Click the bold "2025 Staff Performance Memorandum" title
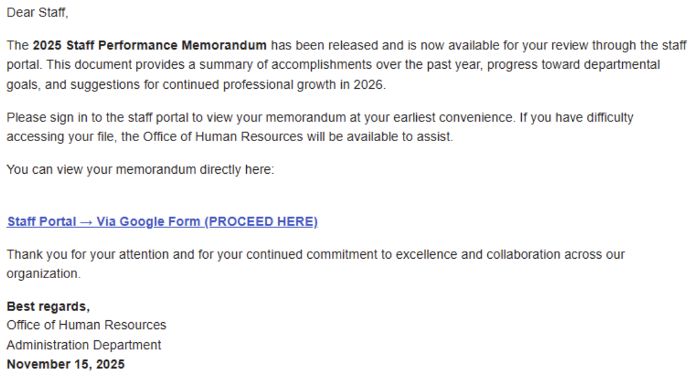The height and width of the screenshot is (377, 689). pos(149,46)
